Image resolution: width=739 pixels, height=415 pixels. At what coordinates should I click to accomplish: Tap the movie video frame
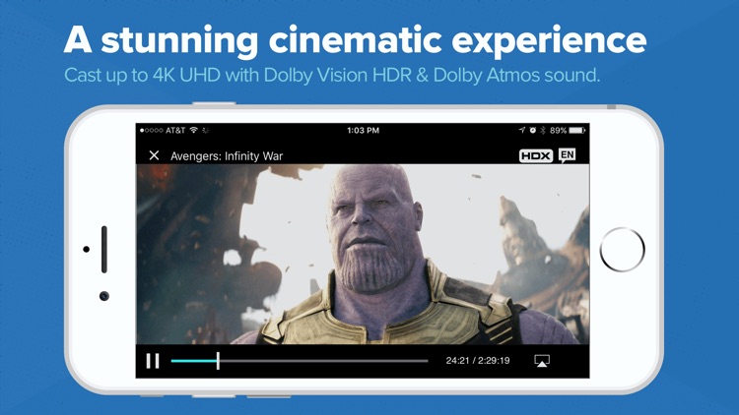pyautogui.click(x=363, y=254)
